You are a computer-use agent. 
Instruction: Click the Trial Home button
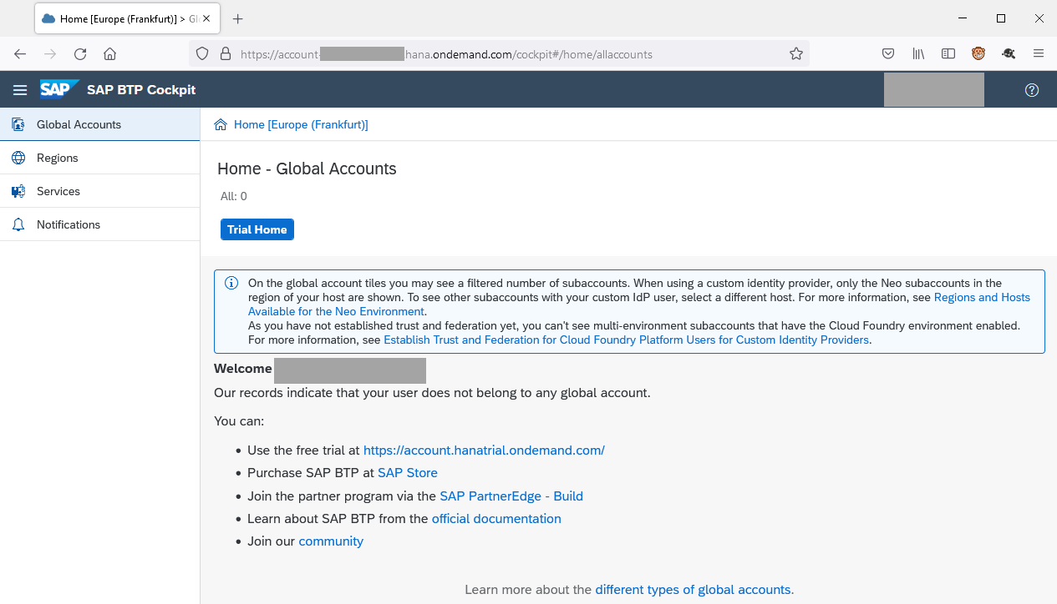click(257, 229)
